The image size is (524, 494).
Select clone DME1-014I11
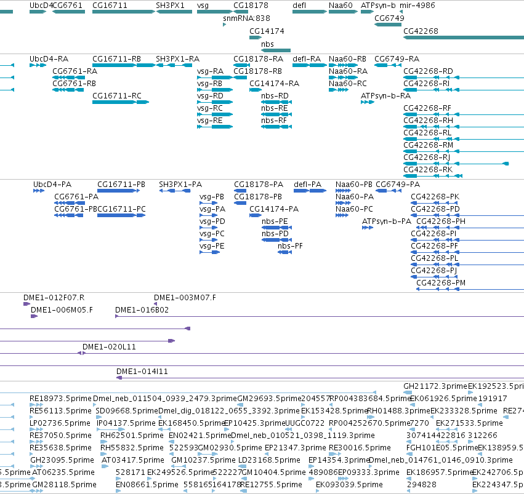pyautogui.click(x=142, y=371)
